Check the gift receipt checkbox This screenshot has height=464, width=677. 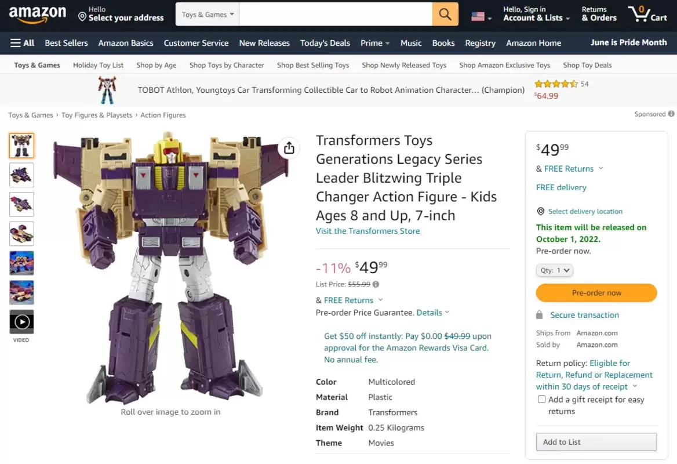point(541,399)
